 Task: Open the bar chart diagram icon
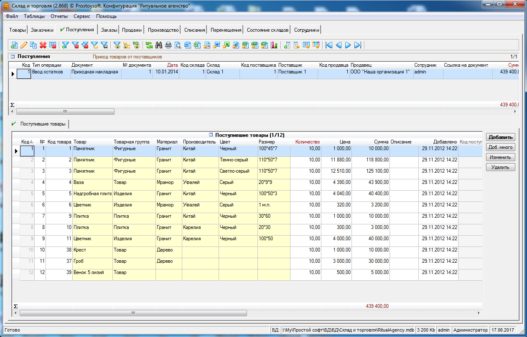(x=274, y=45)
